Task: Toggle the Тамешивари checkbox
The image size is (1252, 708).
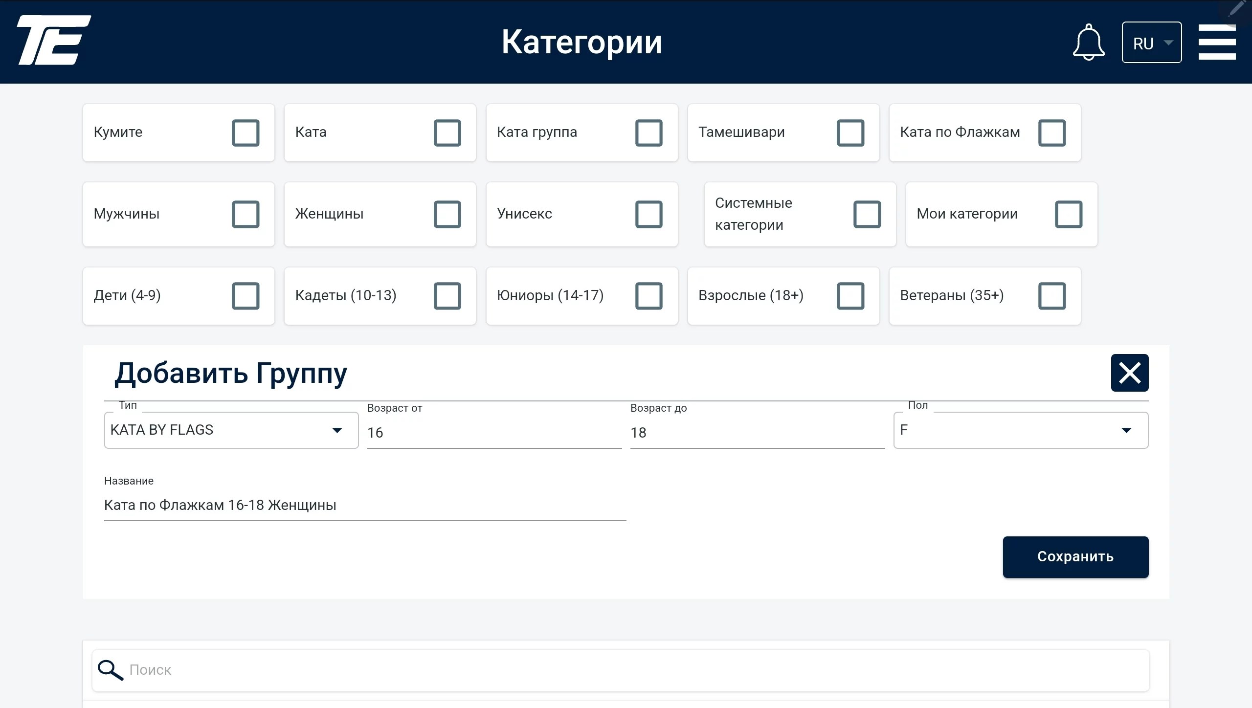Action: pos(850,133)
